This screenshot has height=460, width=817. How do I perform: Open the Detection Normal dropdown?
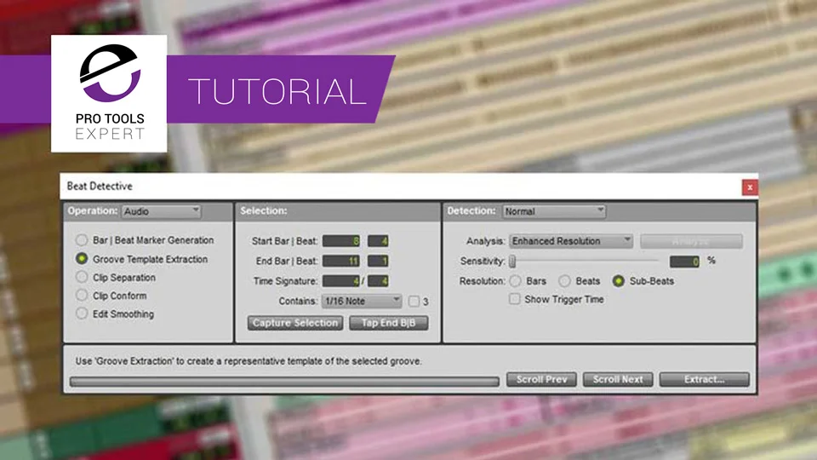coord(553,211)
